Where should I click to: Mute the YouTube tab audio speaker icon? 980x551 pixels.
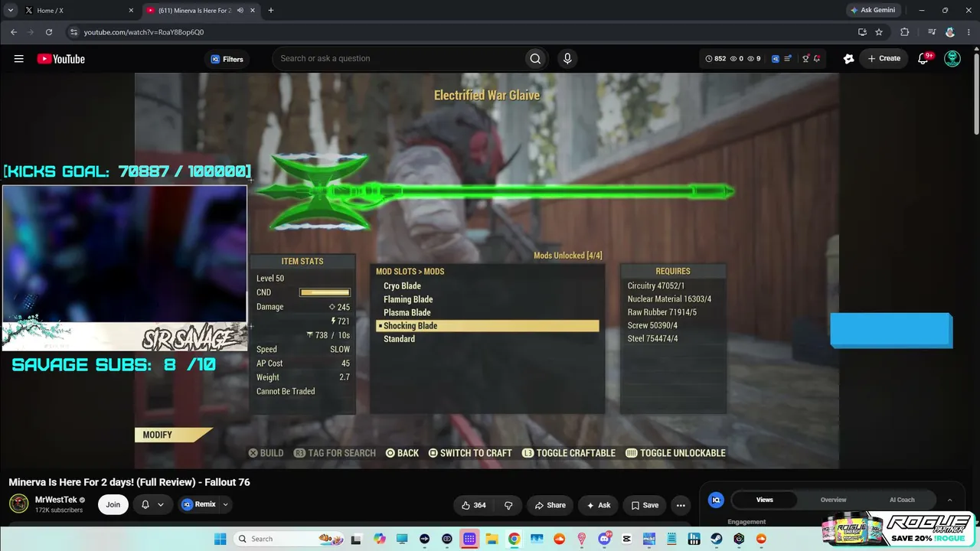tap(240, 11)
